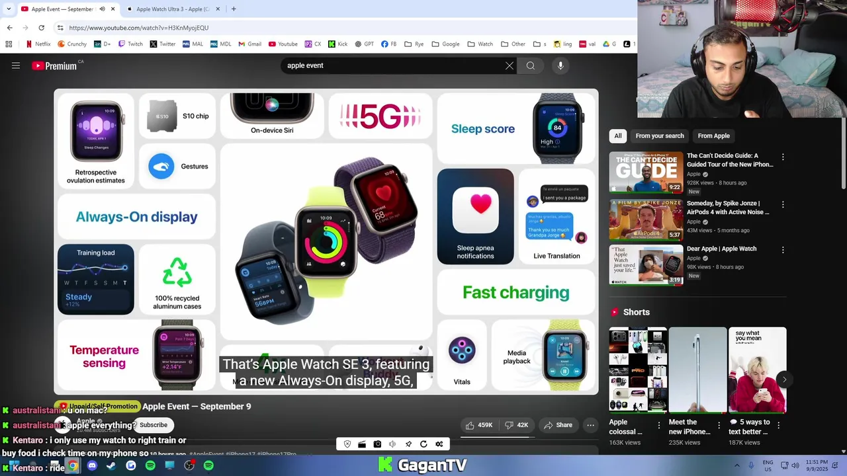Click the speaker icon in the floating toolbar

click(392, 444)
